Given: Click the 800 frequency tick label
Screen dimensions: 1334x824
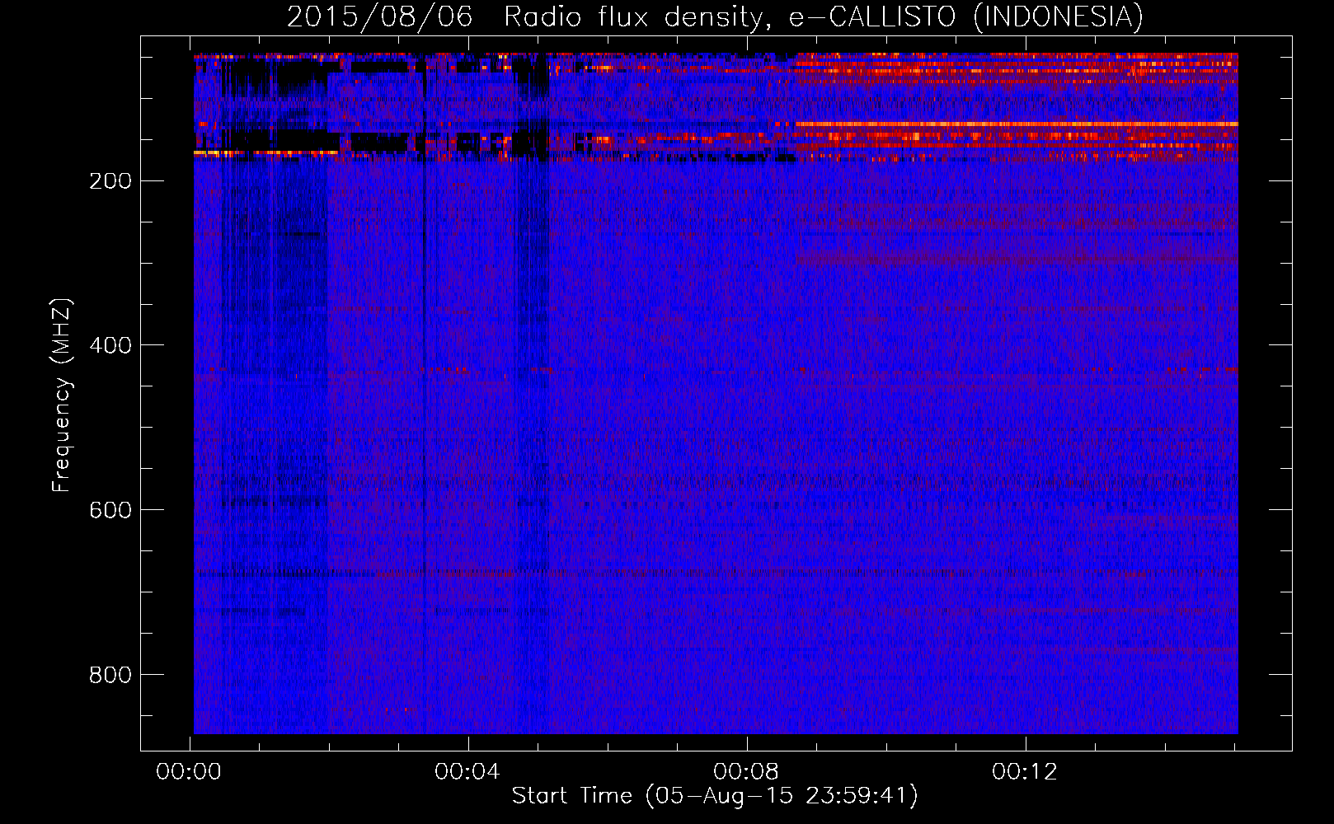Looking at the screenshot, I should pos(110,675).
